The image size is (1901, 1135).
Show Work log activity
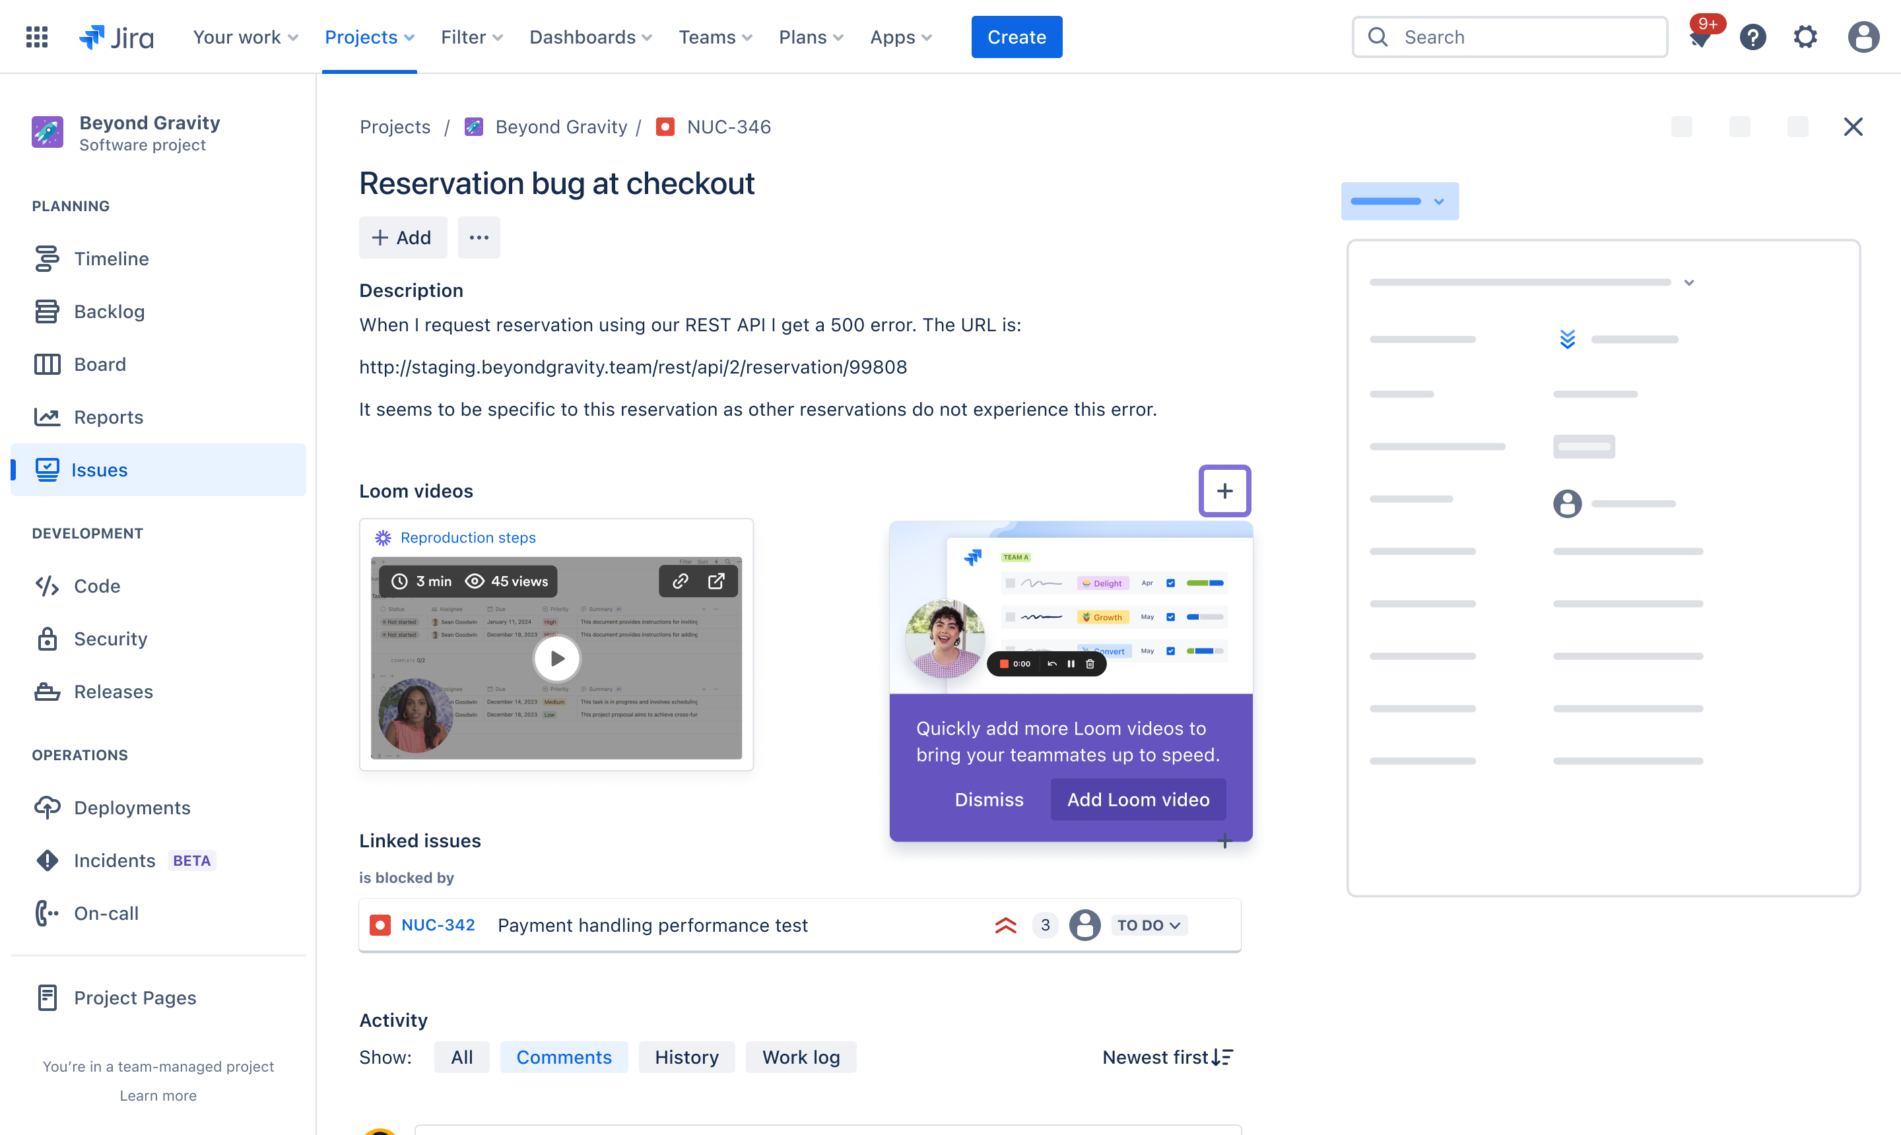pyautogui.click(x=800, y=1057)
